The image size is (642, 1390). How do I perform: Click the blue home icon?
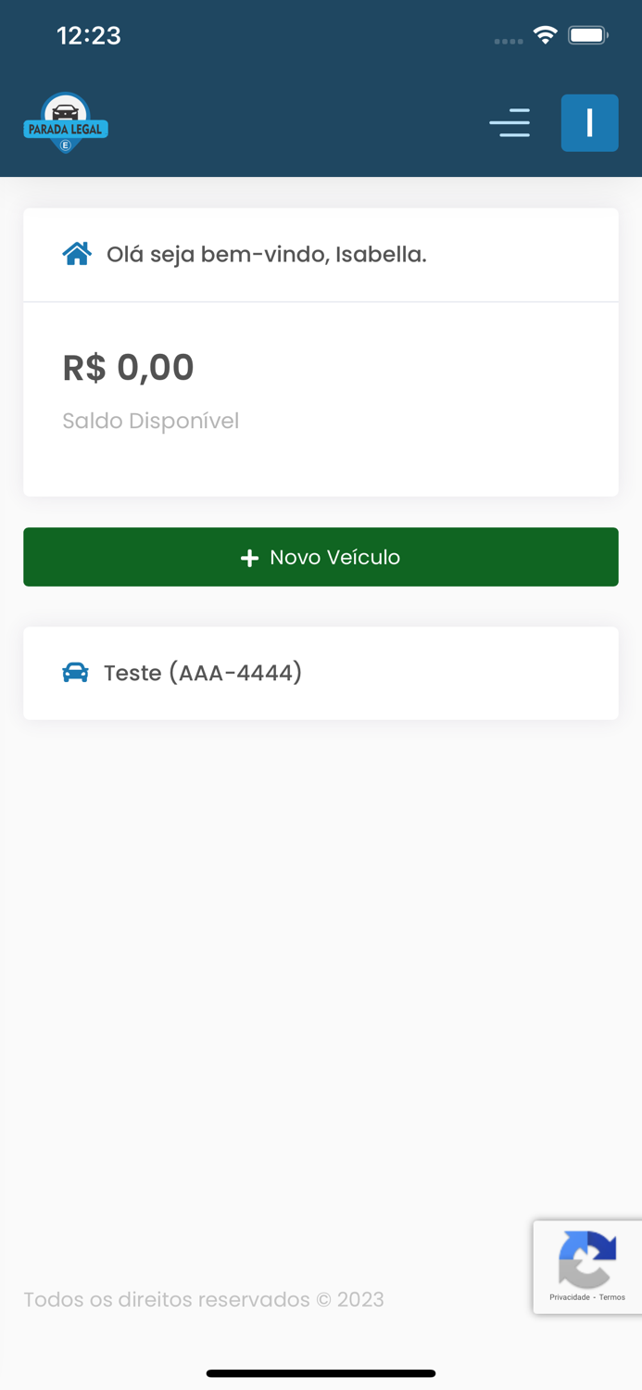77,252
